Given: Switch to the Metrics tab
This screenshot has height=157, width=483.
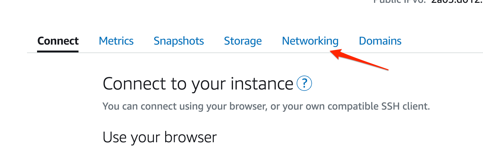Looking at the screenshot, I should [x=116, y=41].
